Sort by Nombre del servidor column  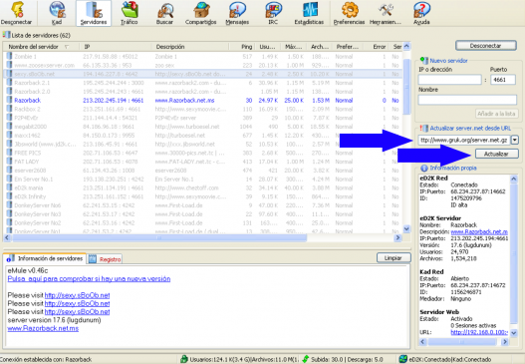coord(41,47)
